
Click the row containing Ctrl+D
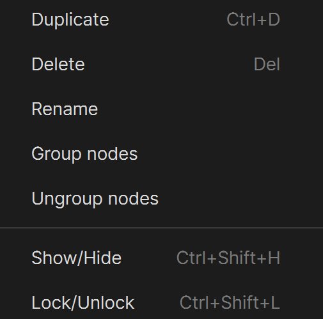161,19
